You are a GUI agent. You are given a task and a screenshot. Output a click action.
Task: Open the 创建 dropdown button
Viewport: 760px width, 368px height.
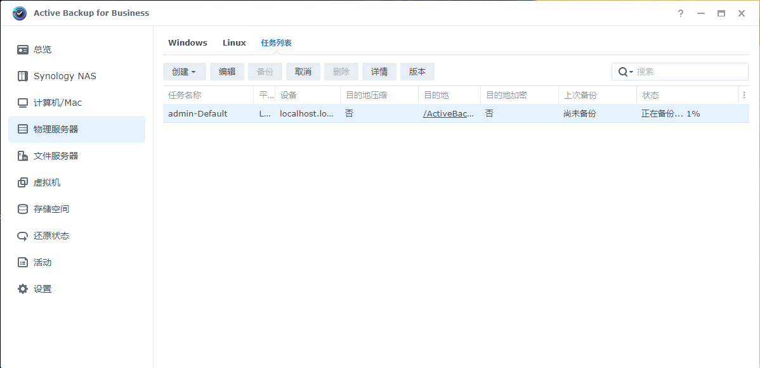click(185, 72)
